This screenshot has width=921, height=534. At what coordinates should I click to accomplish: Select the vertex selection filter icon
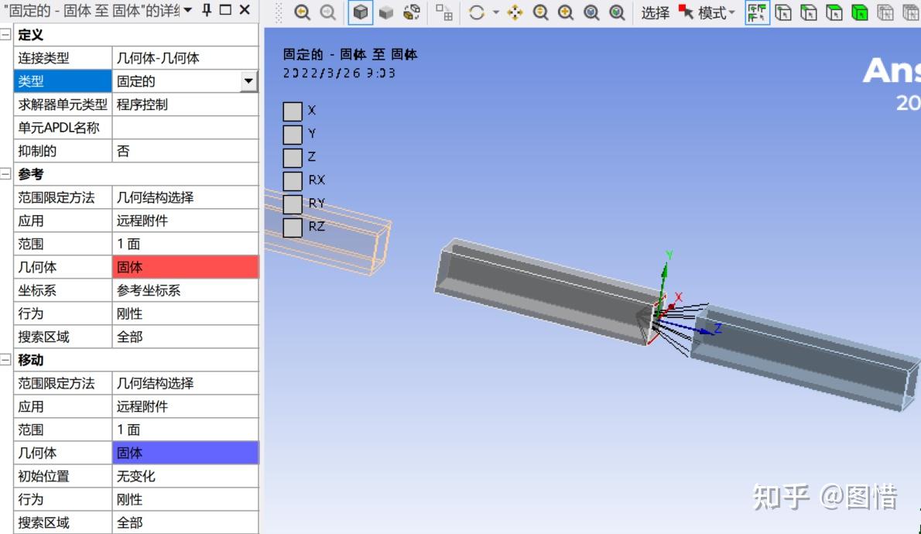[x=782, y=11]
